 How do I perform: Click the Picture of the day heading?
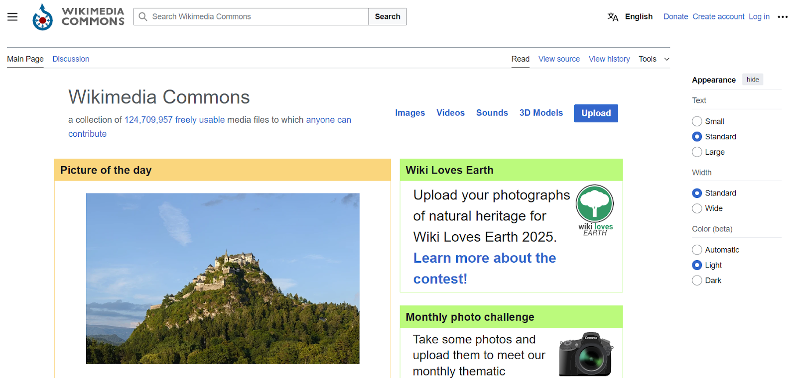pos(106,170)
